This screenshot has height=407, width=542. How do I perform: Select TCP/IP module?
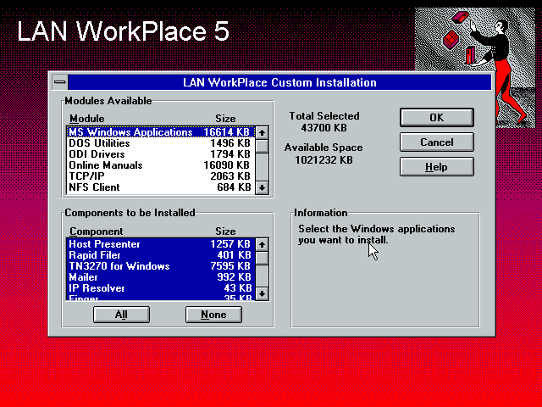tap(160, 176)
